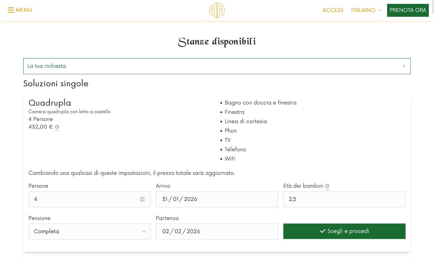
Task: Click the Partenza date field
Action: point(217,231)
